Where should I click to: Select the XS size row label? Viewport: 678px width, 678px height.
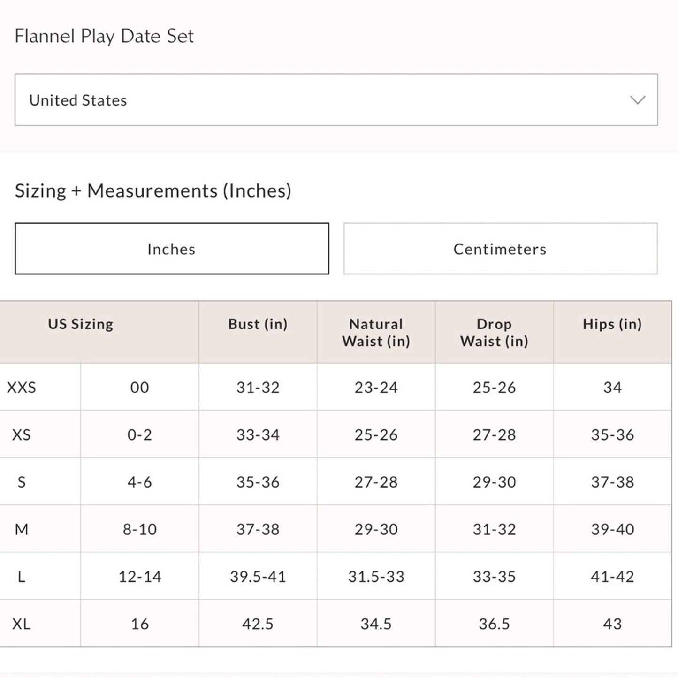click(x=22, y=435)
